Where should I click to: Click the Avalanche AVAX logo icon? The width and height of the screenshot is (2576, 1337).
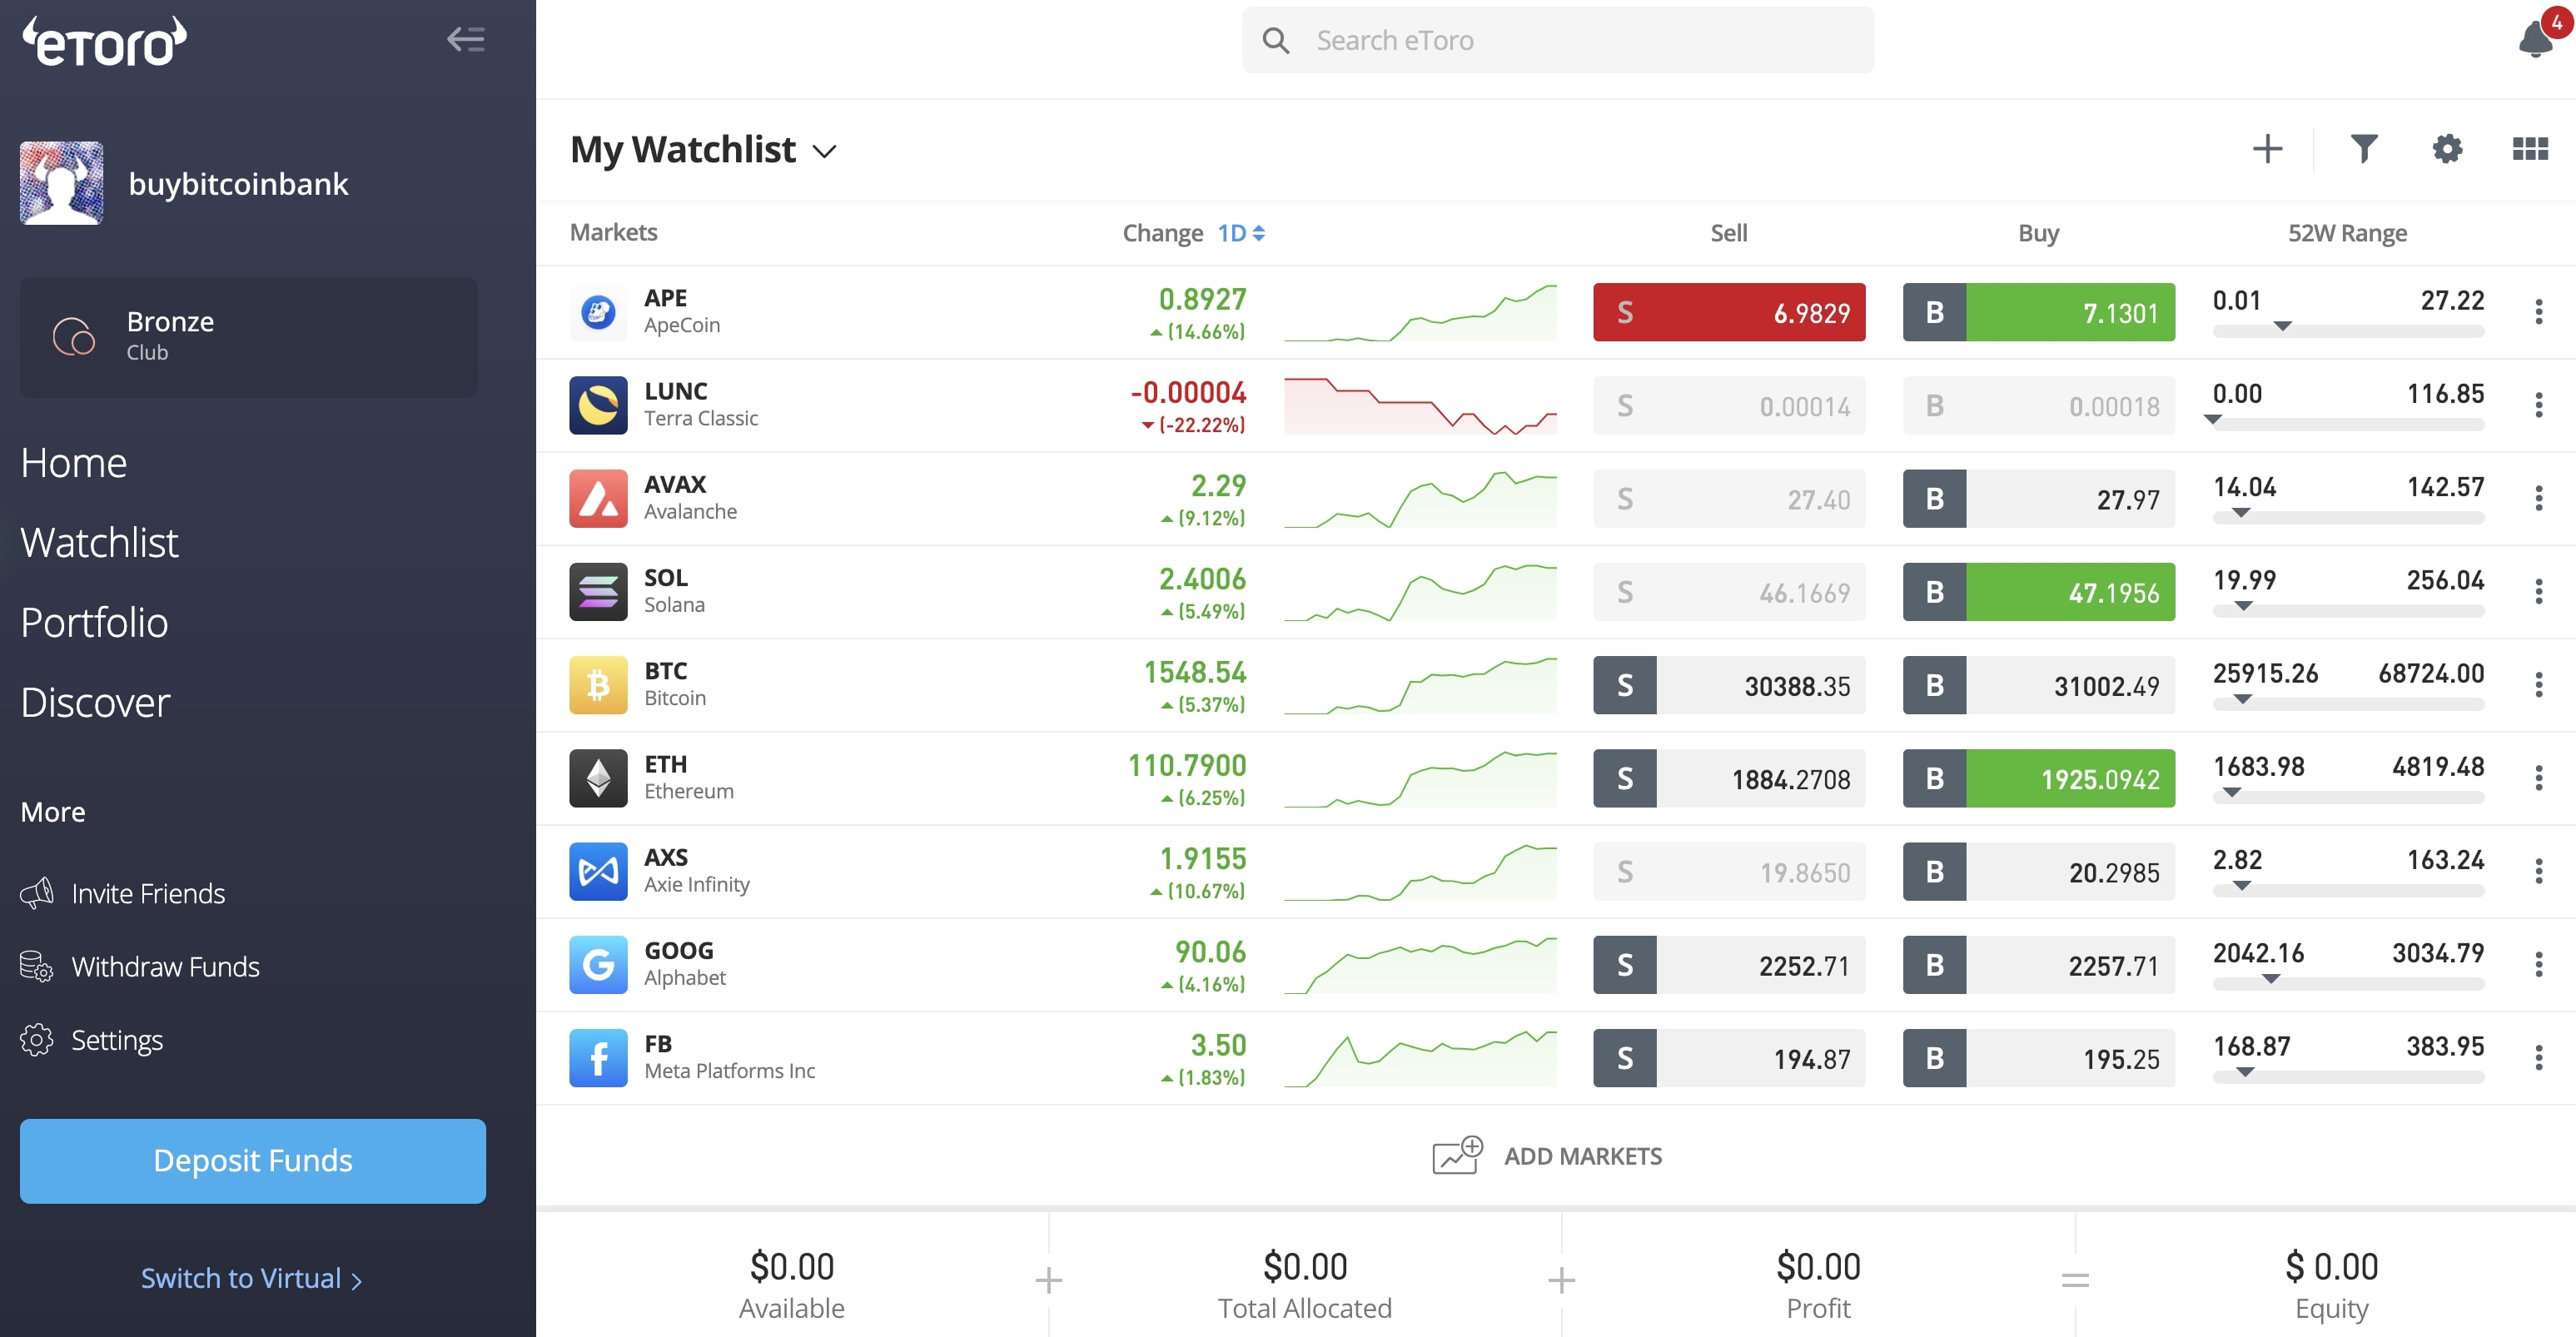[598, 498]
